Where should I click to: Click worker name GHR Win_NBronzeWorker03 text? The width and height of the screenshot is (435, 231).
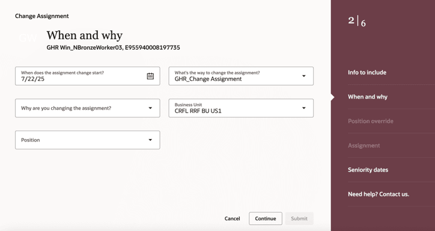(84, 47)
